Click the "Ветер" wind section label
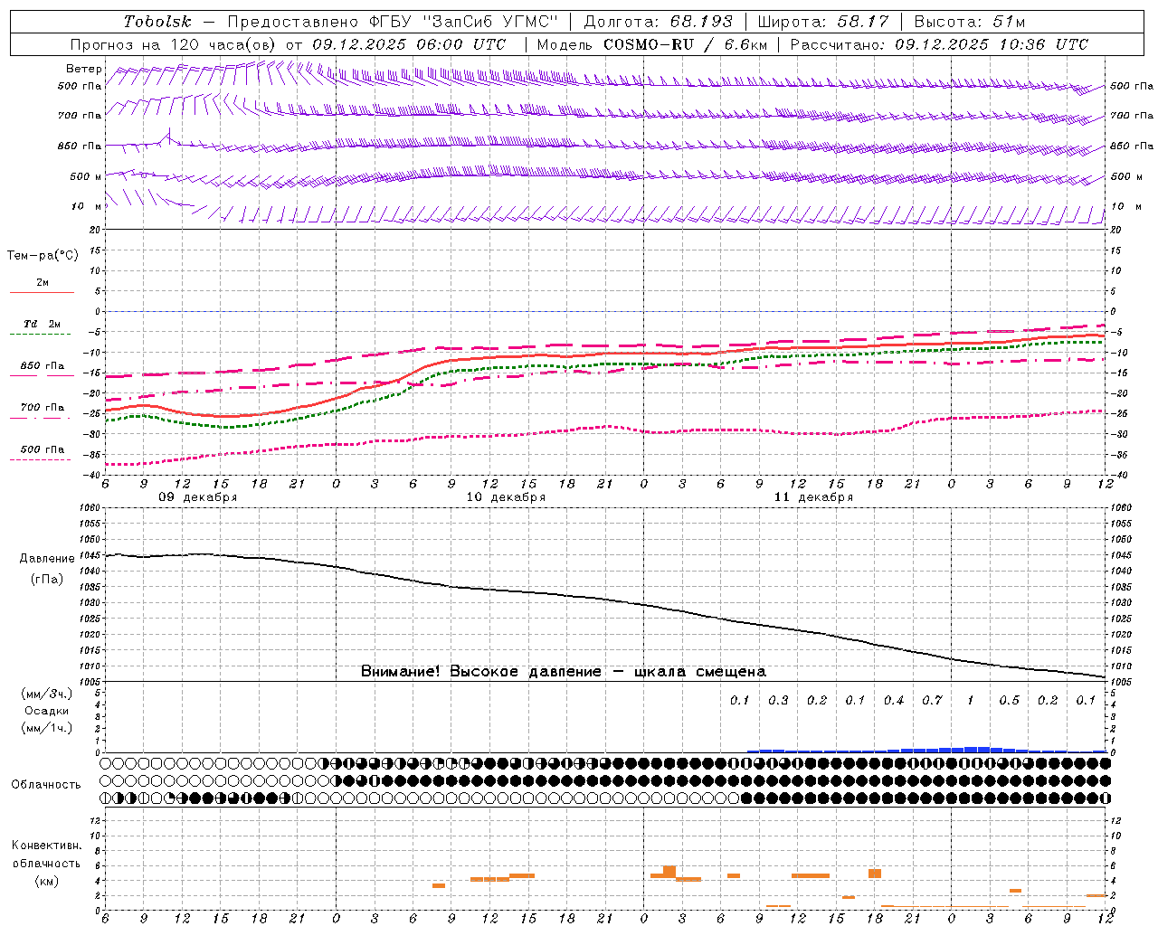 [84, 69]
